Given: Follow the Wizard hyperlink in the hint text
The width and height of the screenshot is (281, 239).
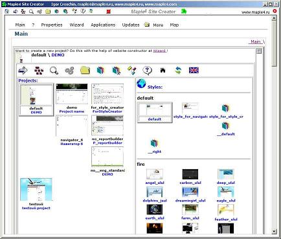Looking at the screenshot, I should (x=159, y=51).
